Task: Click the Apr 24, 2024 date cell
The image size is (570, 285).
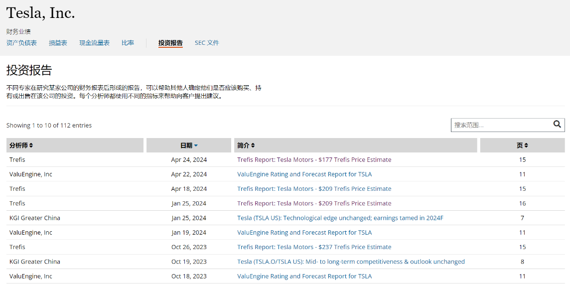Action: click(189, 159)
